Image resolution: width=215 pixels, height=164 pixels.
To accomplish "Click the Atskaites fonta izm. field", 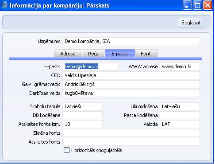I will click(x=82, y=124).
